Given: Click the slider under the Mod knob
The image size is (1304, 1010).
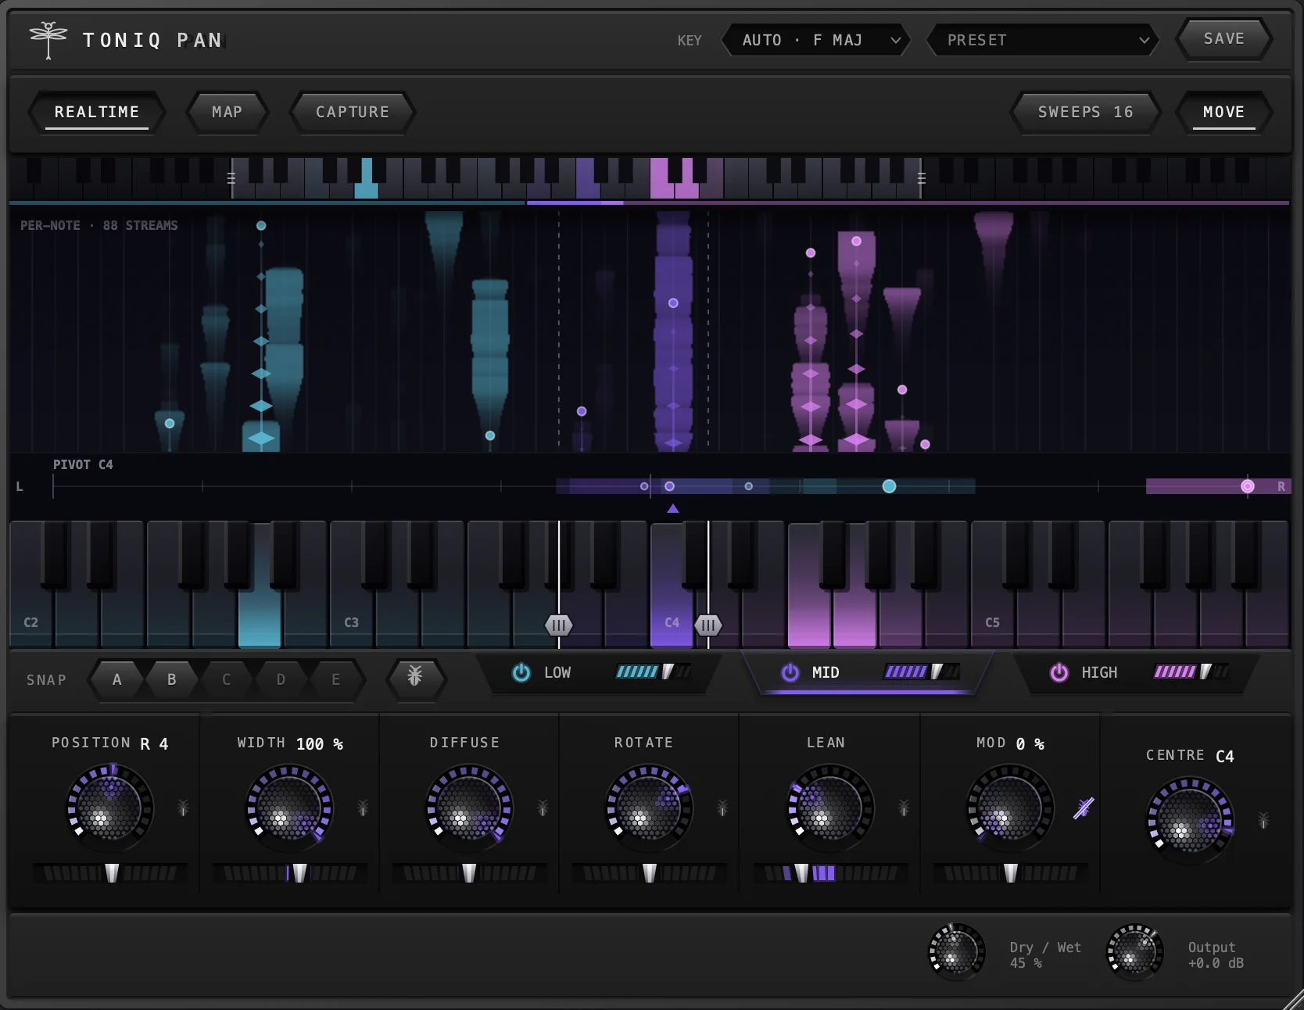Looking at the screenshot, I should click(1011, 873).
